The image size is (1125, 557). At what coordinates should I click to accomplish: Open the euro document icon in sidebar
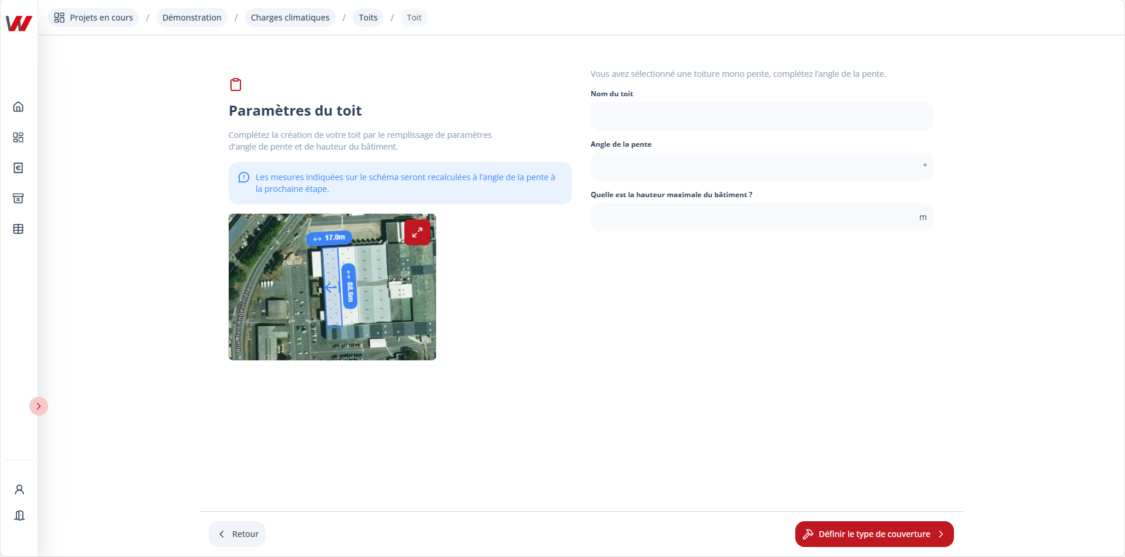(18, 168)
